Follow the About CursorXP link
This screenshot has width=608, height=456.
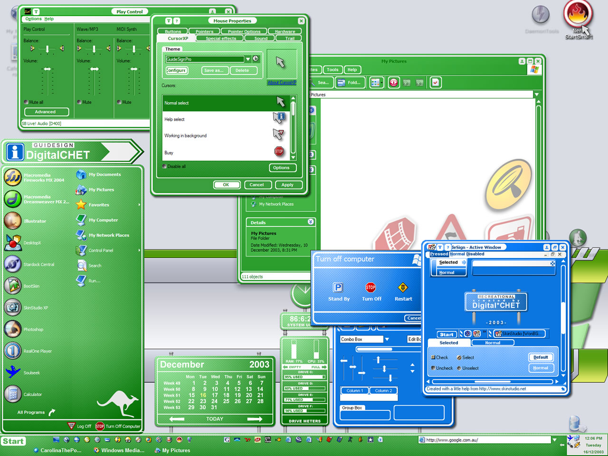[x=282, y=83]
